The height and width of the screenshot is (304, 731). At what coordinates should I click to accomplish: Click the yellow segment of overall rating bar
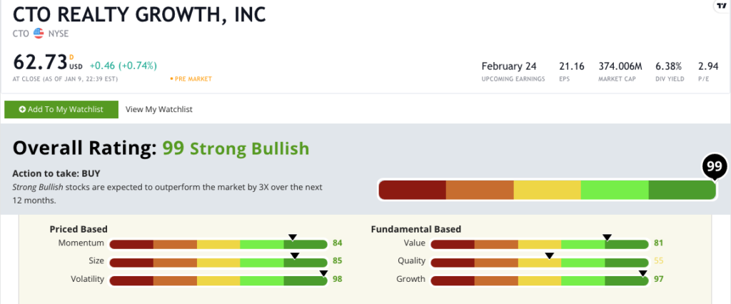548,191
